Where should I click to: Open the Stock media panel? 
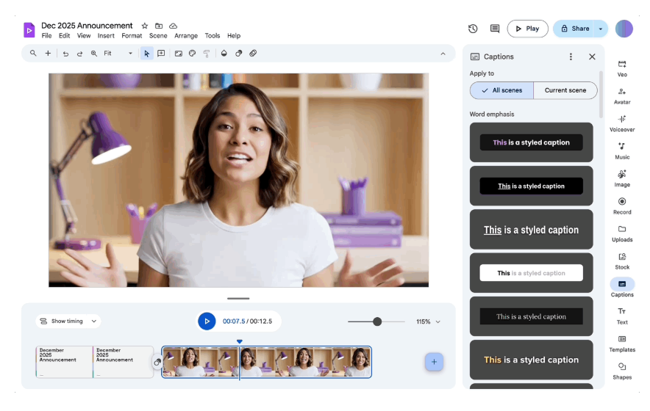[x=622, y=261]
